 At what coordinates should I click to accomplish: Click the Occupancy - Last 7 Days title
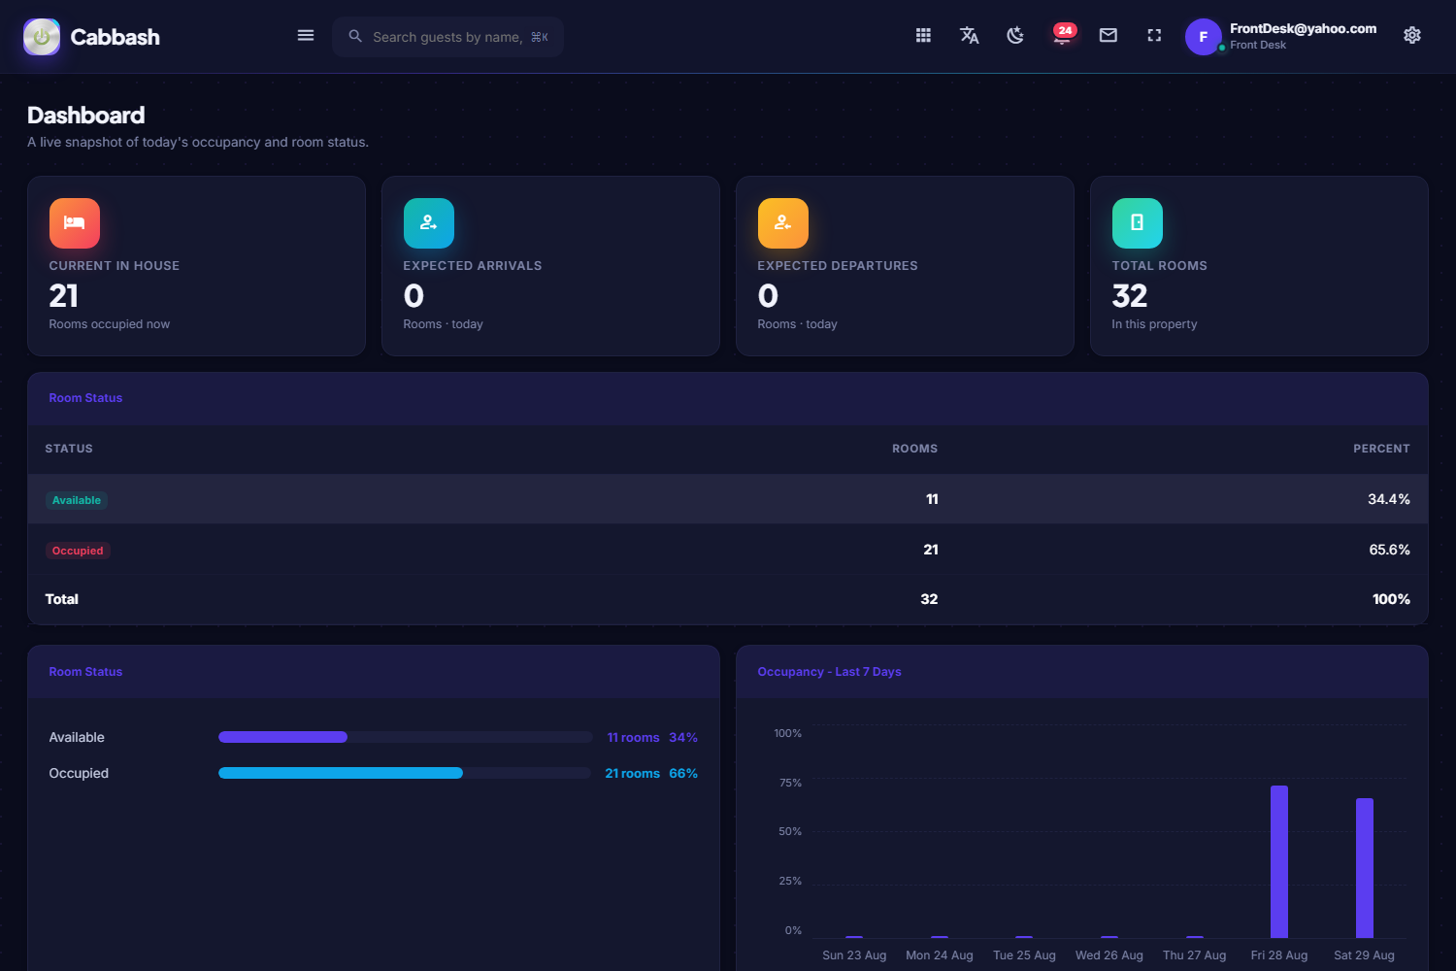829,672
